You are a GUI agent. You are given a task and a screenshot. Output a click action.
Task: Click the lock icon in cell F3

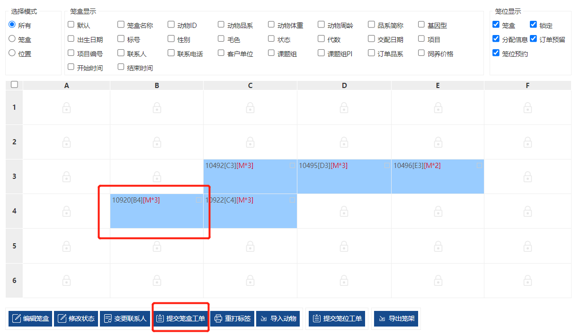click(527, 177)
